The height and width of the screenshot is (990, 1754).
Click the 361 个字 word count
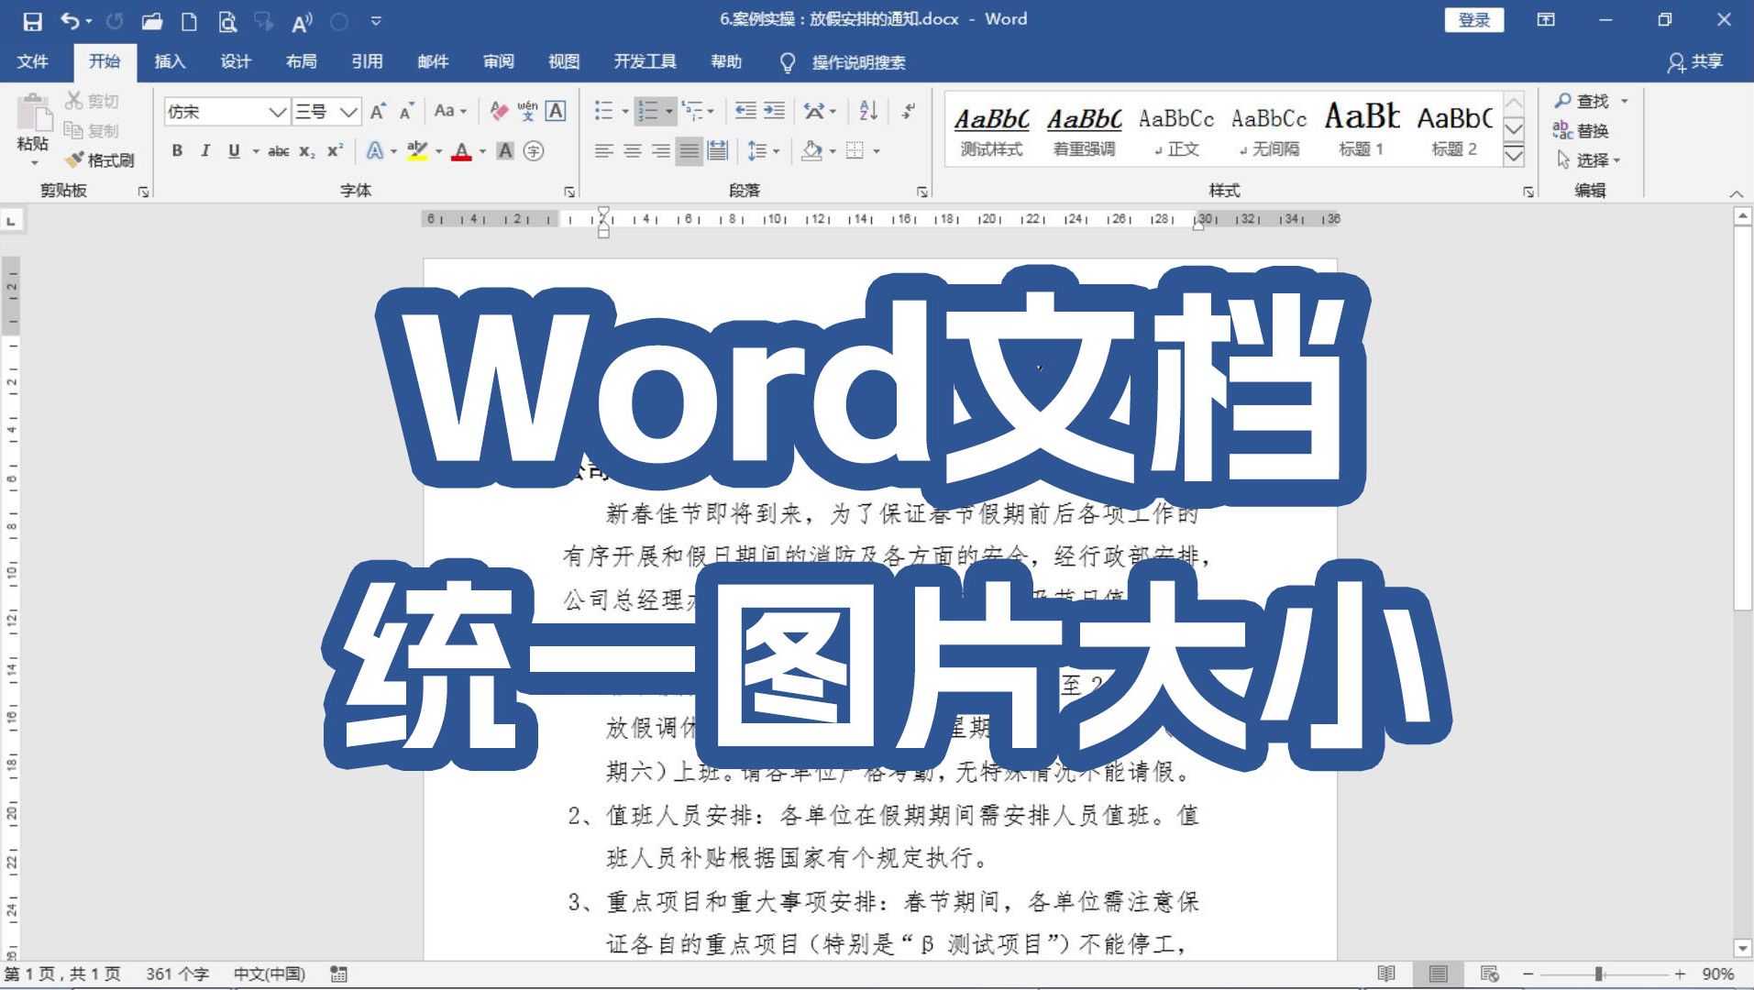(177, 973)
